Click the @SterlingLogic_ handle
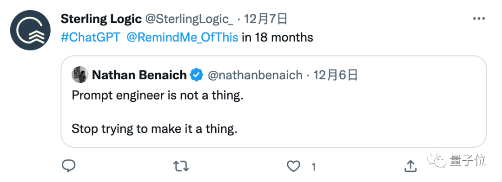The width and height of the screenshot is (502, 182). [190, 19]
